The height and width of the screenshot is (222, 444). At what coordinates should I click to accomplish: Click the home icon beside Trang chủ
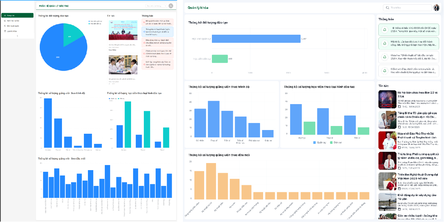[5, 15]
